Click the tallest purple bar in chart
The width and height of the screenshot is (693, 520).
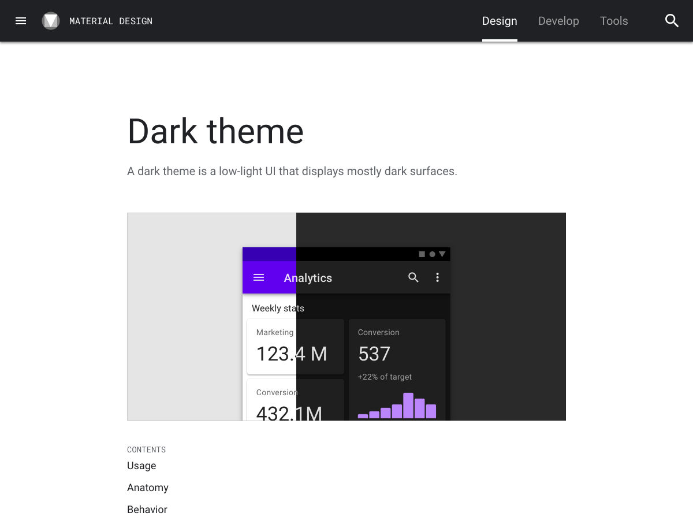coord(408,406)
